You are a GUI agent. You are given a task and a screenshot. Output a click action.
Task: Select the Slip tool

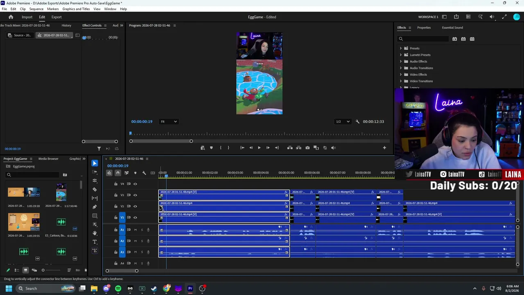click(95, 198)
